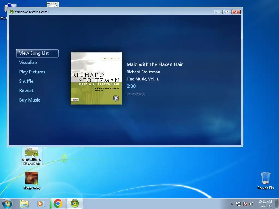
Task: Click the Windows Media Center title bar icon
Action: (x=11, y=12)
